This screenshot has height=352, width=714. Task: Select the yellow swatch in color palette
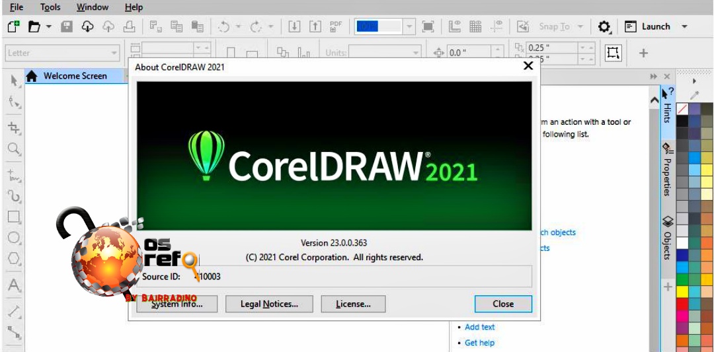click(682, 291)
